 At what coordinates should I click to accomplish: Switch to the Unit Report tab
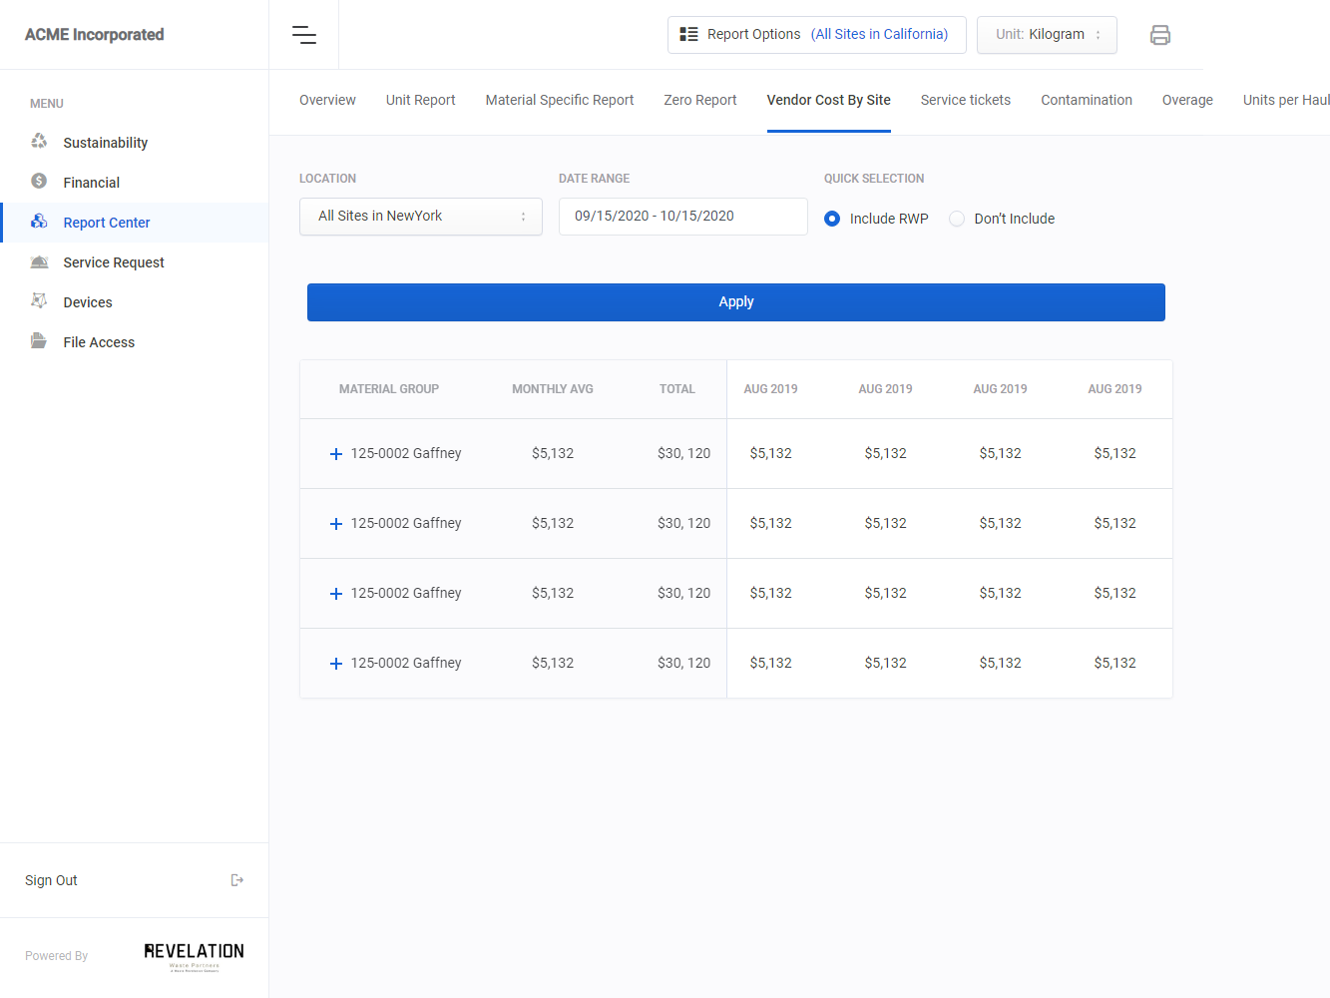(420, 100)
